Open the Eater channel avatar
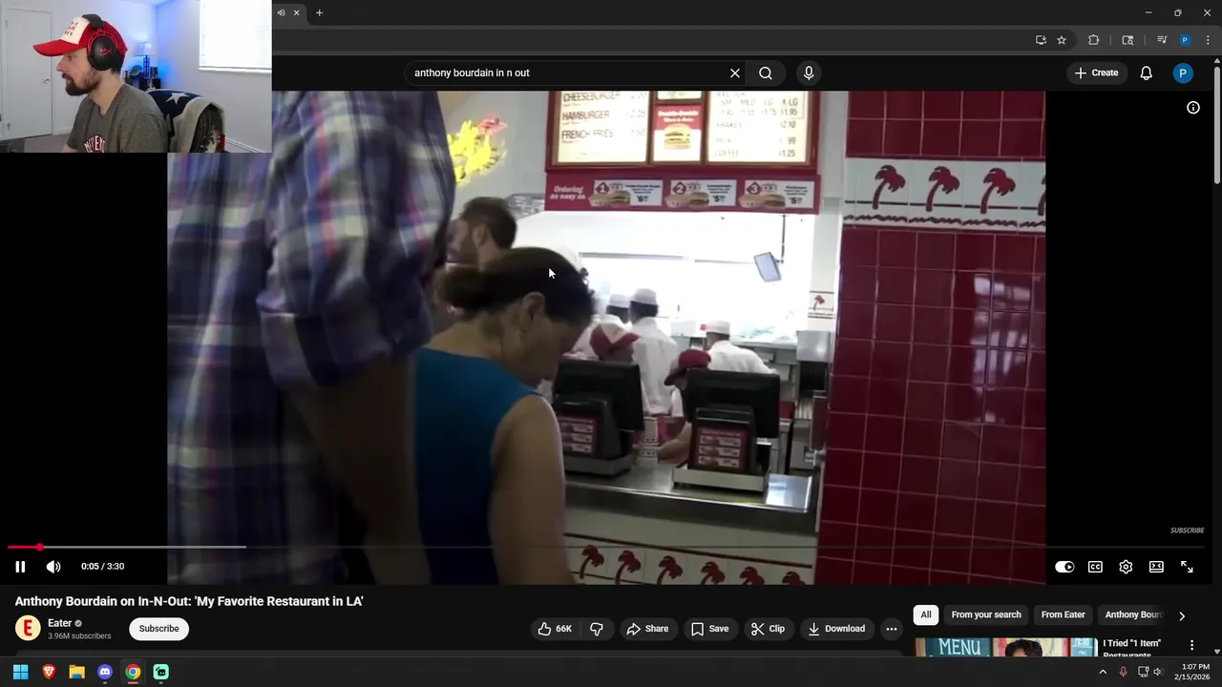Image resolution: width=1222 pixels, height=687 pixels. click(28, 628)
